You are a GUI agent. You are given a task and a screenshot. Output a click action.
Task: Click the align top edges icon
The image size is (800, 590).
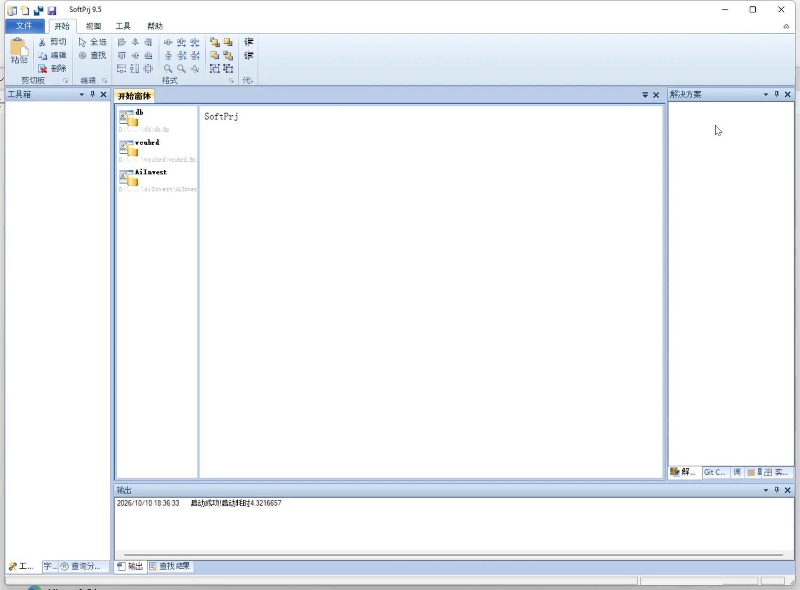pos(122,55)
